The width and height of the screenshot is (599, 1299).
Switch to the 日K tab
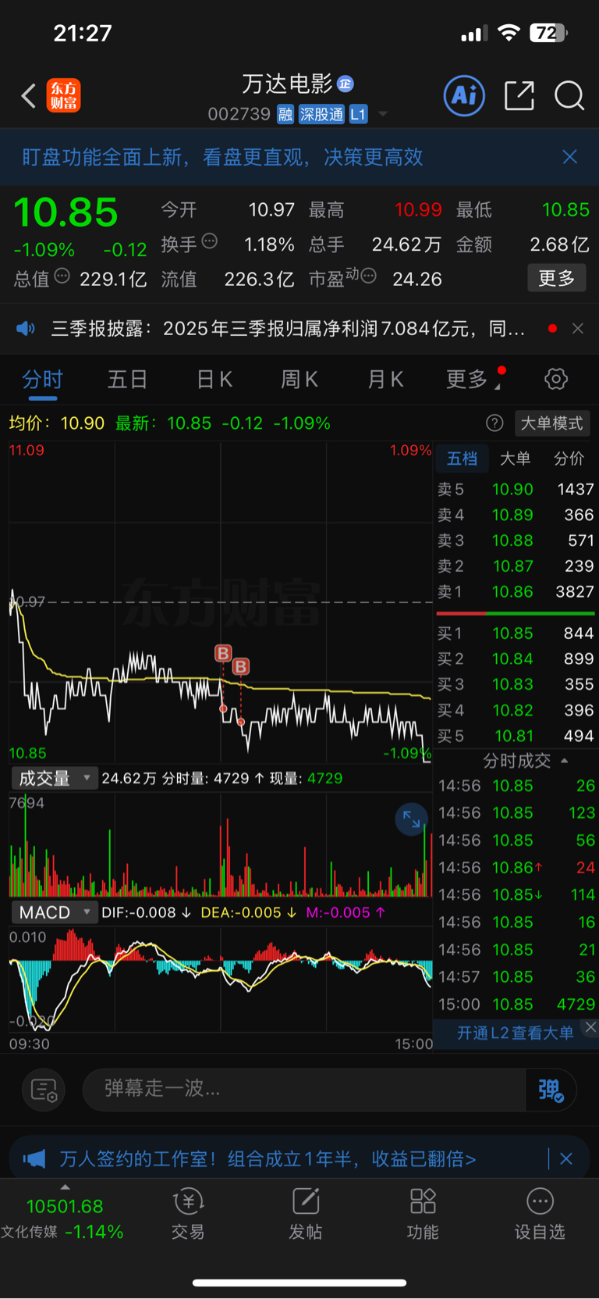coord(214,380)
